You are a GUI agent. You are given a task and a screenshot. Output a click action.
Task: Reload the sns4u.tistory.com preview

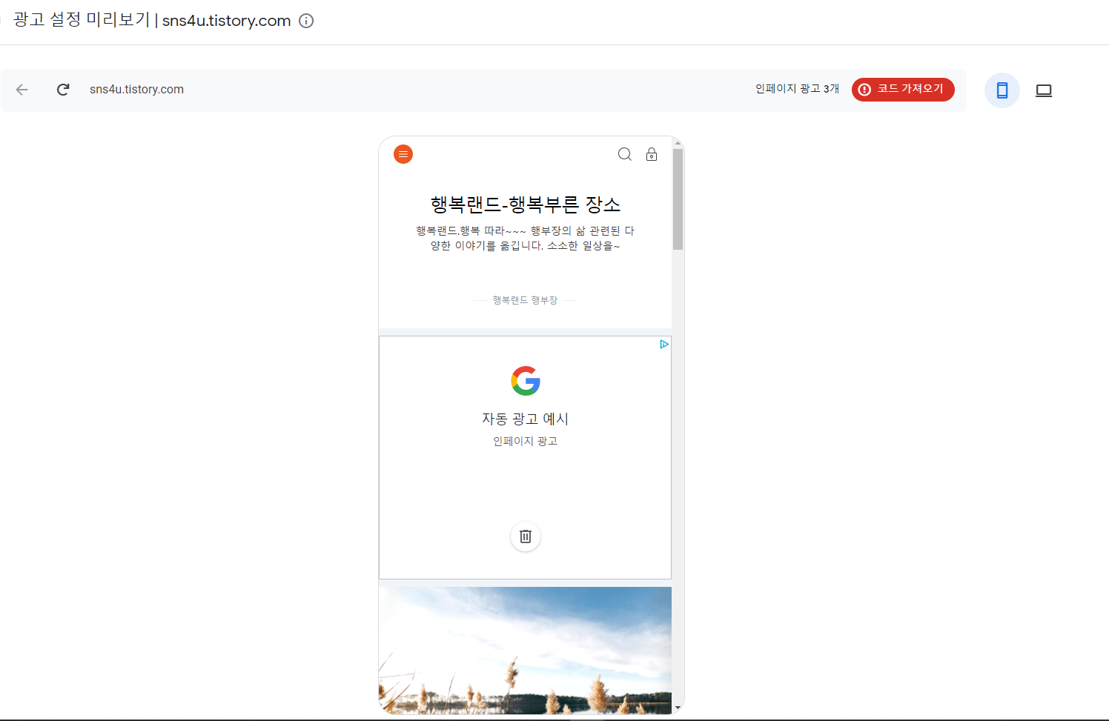coord(63,90)
